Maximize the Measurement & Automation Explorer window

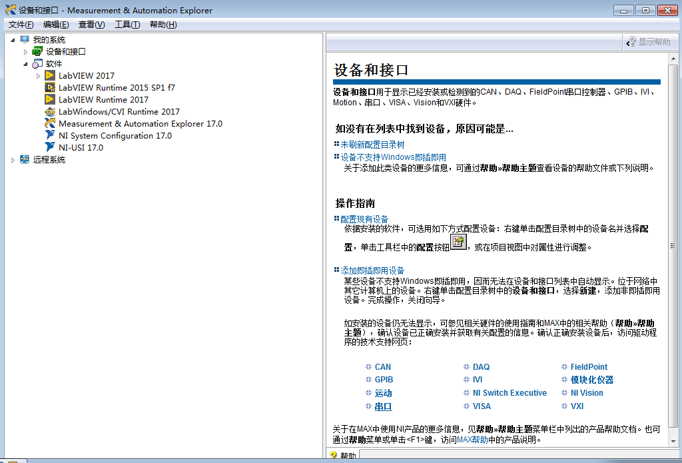click(x=645, y=10)
